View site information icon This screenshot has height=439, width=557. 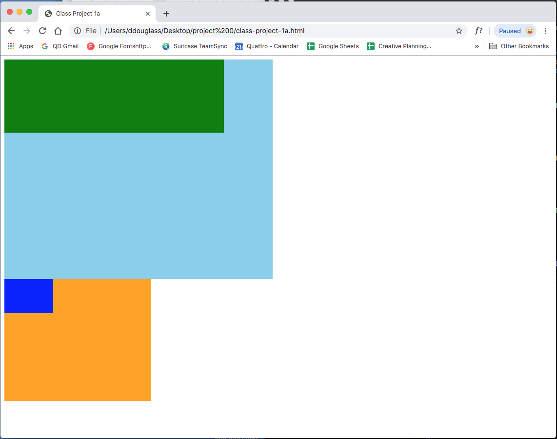click(x=78, y=31)
